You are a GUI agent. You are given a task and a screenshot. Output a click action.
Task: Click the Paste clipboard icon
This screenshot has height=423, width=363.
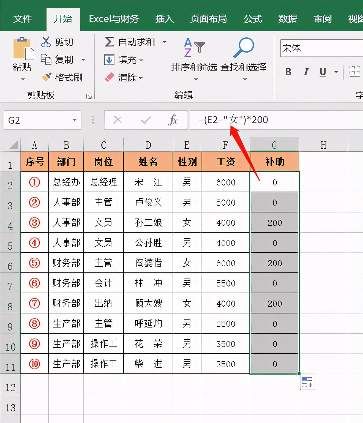coord(23,48)
